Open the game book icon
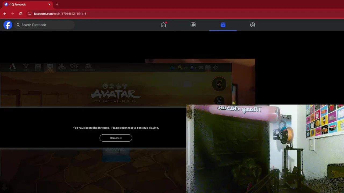The width and height of the screenshot is (344, 193). tap(207, 68)
